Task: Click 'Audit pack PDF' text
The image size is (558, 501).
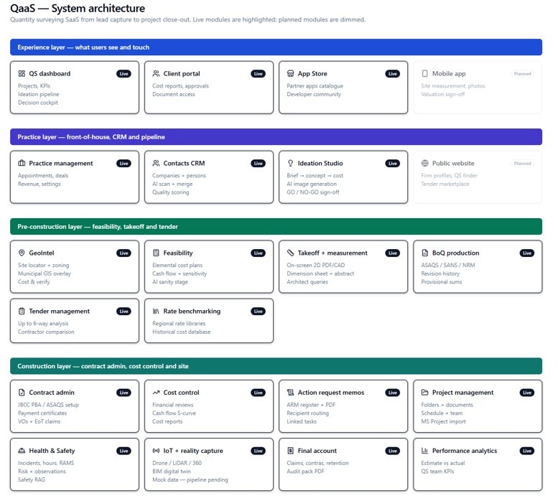Action: [305, 472]
